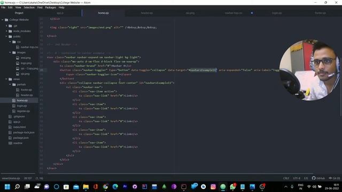Screen dimensions: 342x192
Task: Open header.ejs in the partials folder
Action: (25, 95)
